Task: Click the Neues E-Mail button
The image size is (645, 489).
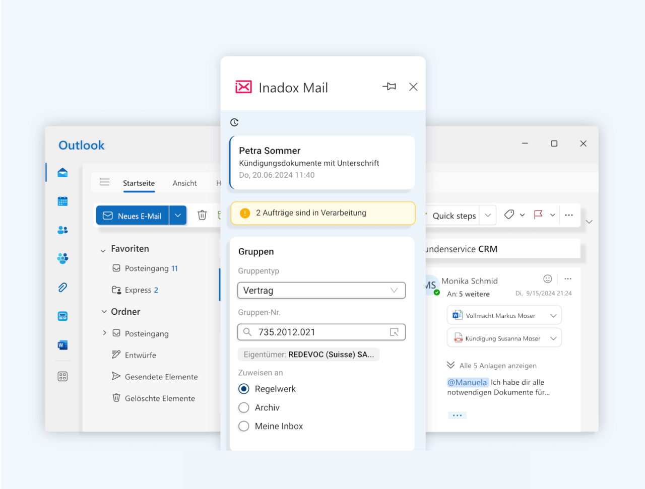Action: [x=133, y=216]
